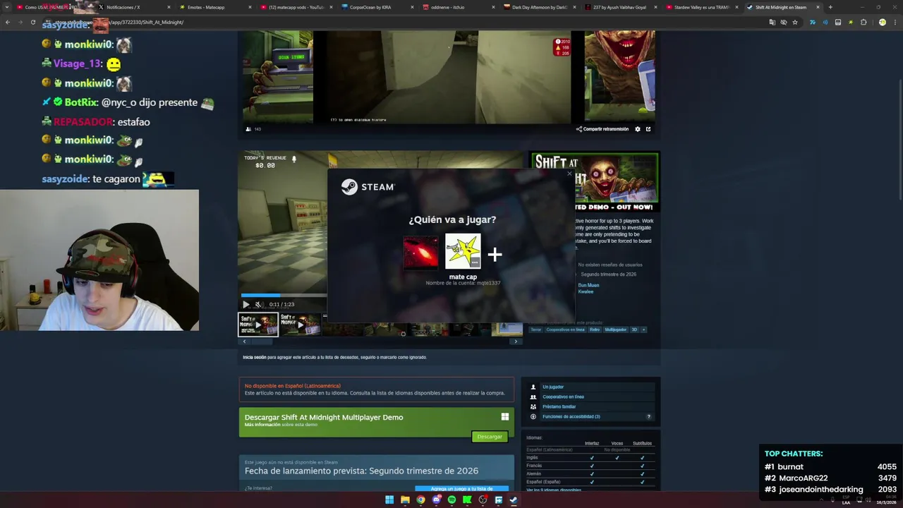
Task: Click the broadcast viewers count icon
Action: click(248, 129)
